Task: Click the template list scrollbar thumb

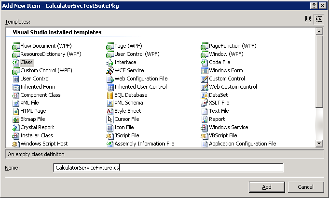Action: (x=319, y=71)
